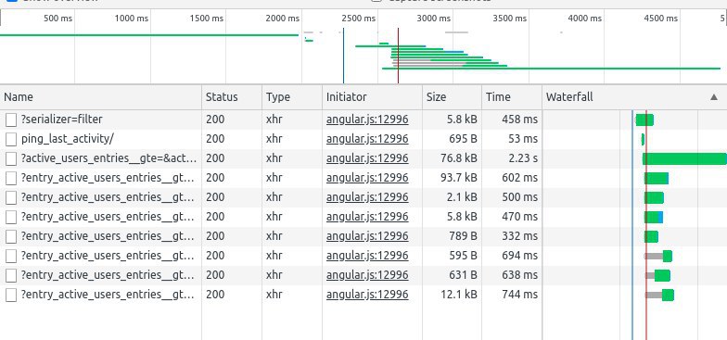Click the 53 ms time cell

(522, 139)
